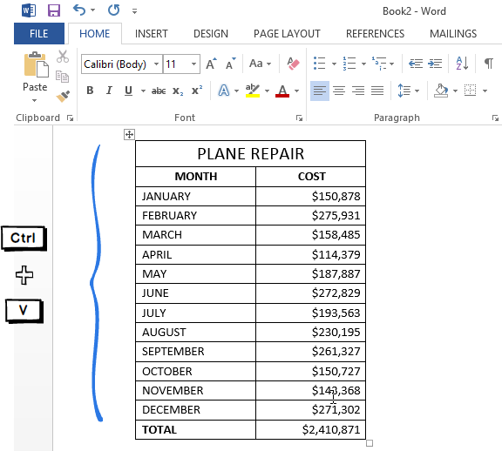
Task: Decrease paragraph indent
Action: [x=416, y=64]
